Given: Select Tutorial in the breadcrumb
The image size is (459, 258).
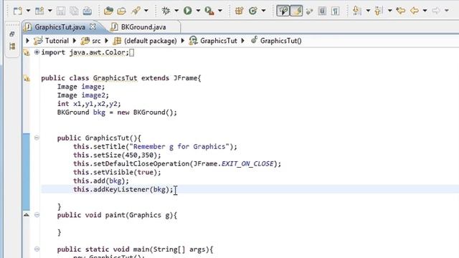Looking at the screenshot, I should click(x=57, y=41).
